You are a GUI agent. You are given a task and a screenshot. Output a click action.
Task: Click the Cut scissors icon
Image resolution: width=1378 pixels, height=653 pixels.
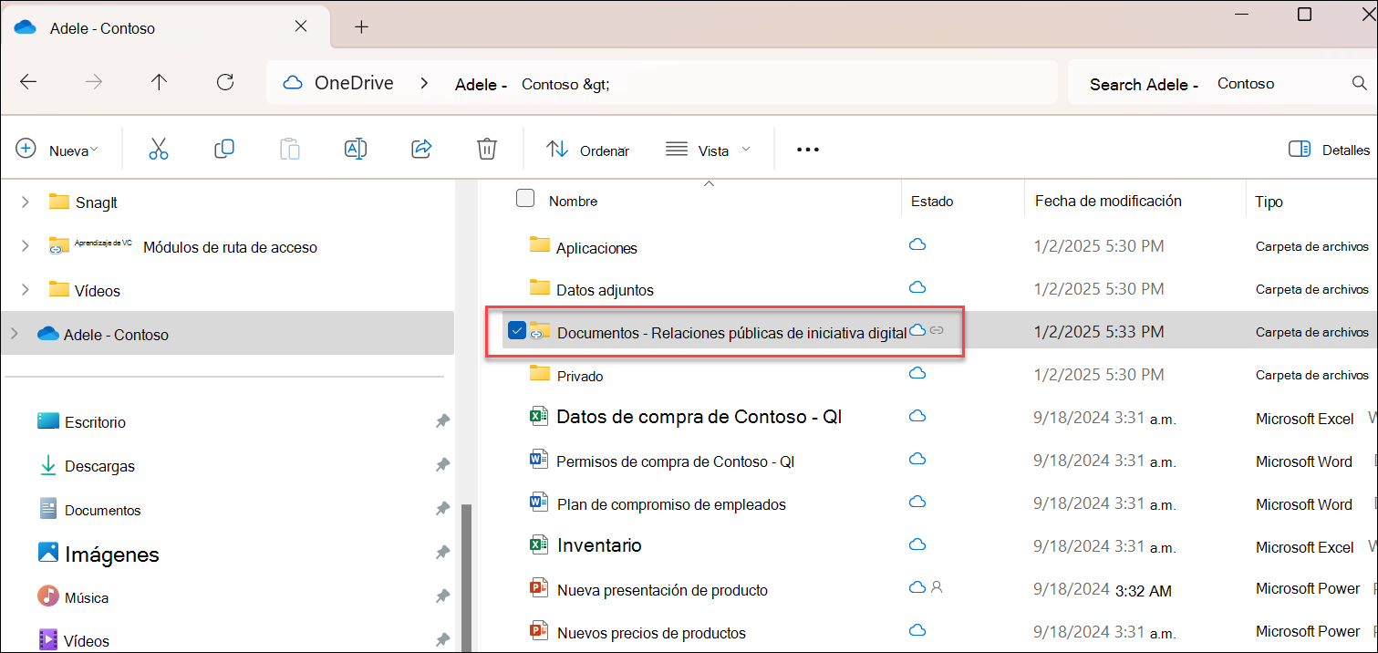tap(159, 150)
